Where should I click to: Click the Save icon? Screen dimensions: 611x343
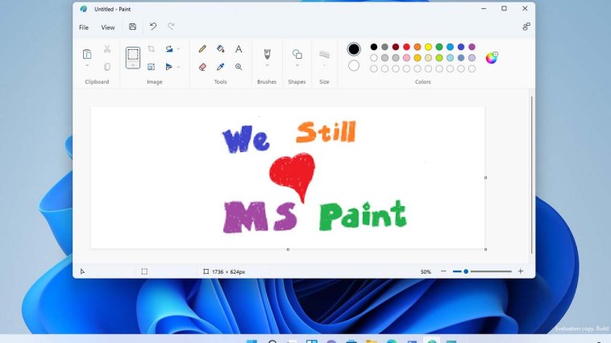(x=132, y=27)
